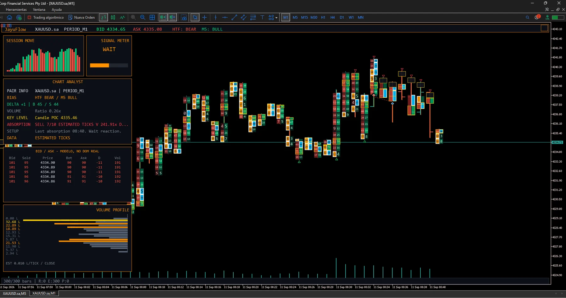566x298 pixels.
Task: Open the Herramientas menu
Action: [x=16, y=10]
